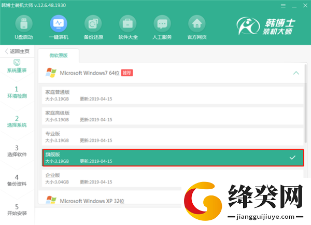Click the system list vertical scrollbar
The height and width of the screenshot is (225, 311).
[306, 103]
